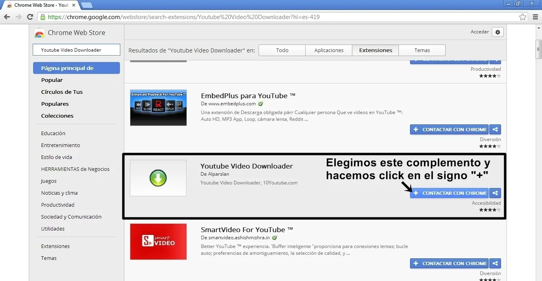Open the Populares sidebar item
542x281 pixels.
tap(55, 104)
